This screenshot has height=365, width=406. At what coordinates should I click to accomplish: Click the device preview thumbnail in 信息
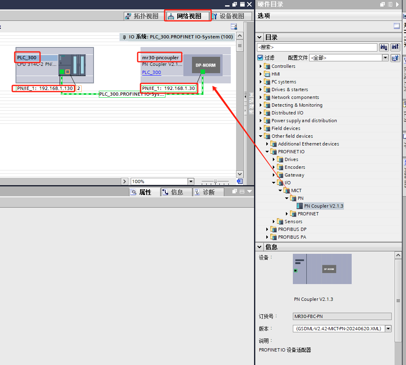[x=322, y=269]
